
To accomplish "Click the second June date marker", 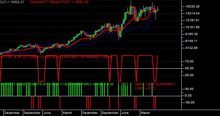I will 125,113.
